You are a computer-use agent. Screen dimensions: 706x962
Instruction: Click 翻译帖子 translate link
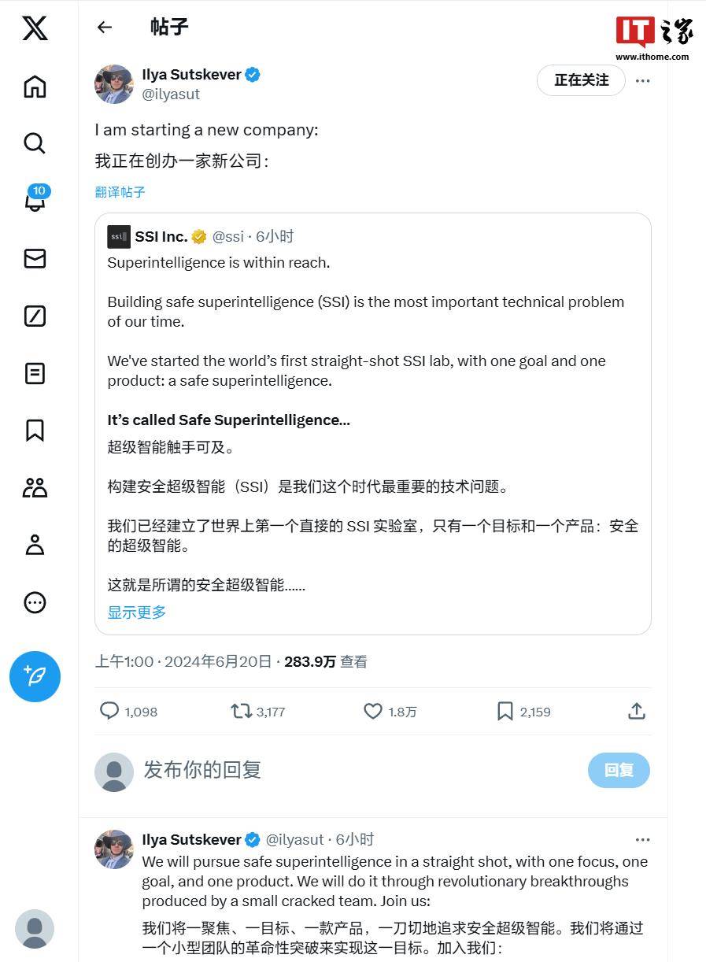[x=120, y=192]
